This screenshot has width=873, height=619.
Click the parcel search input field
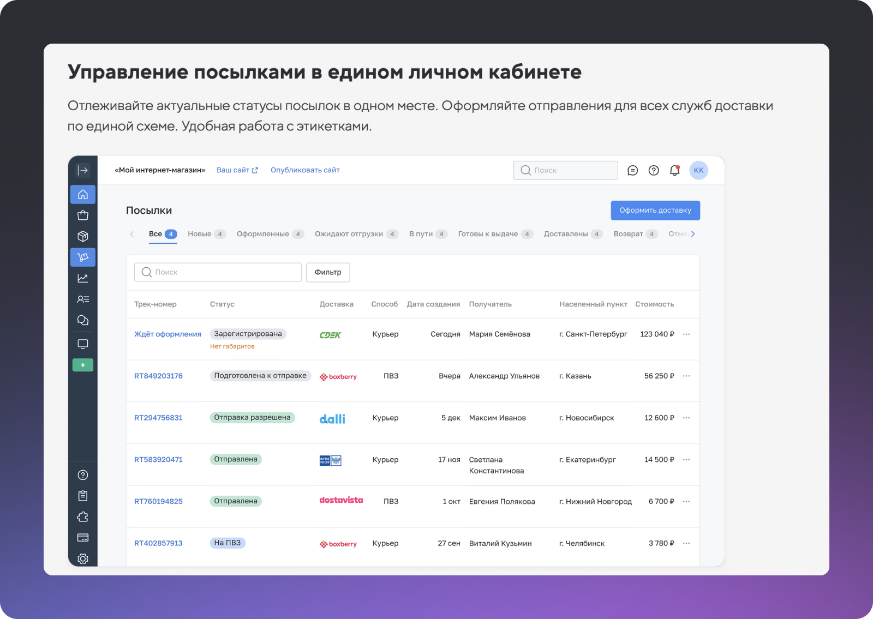[217, 272]
